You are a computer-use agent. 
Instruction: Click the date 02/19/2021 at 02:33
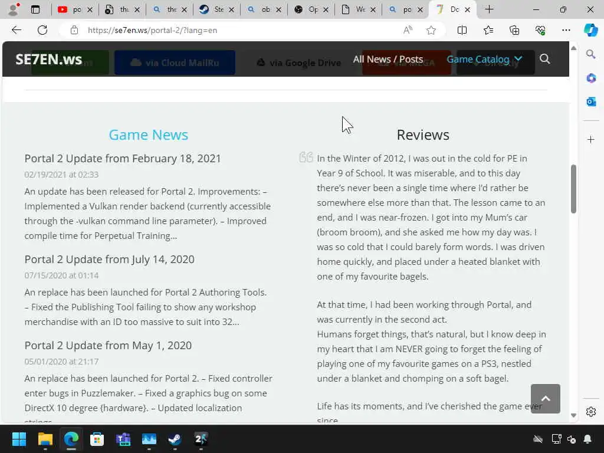pyautogui.click(x=61, y=175)
